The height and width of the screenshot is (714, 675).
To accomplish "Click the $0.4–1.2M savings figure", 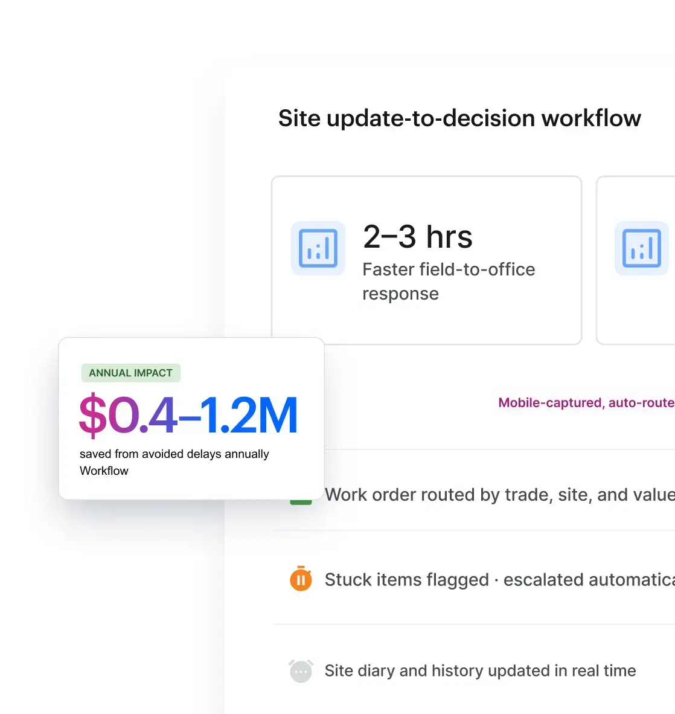I will click(x=188, y=415).
